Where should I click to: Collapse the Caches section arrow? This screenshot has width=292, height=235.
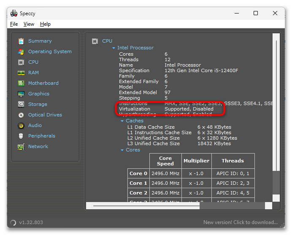[122, 121]
